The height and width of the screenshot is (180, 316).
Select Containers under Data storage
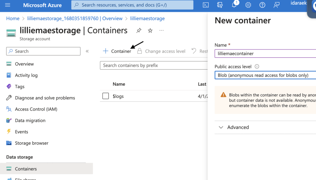click(46, 169)
